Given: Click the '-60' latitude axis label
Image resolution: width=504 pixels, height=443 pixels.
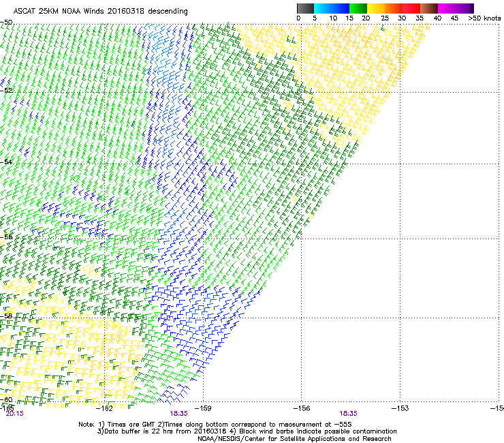Looking at the screenshot, I should click(x=6, y=399).
